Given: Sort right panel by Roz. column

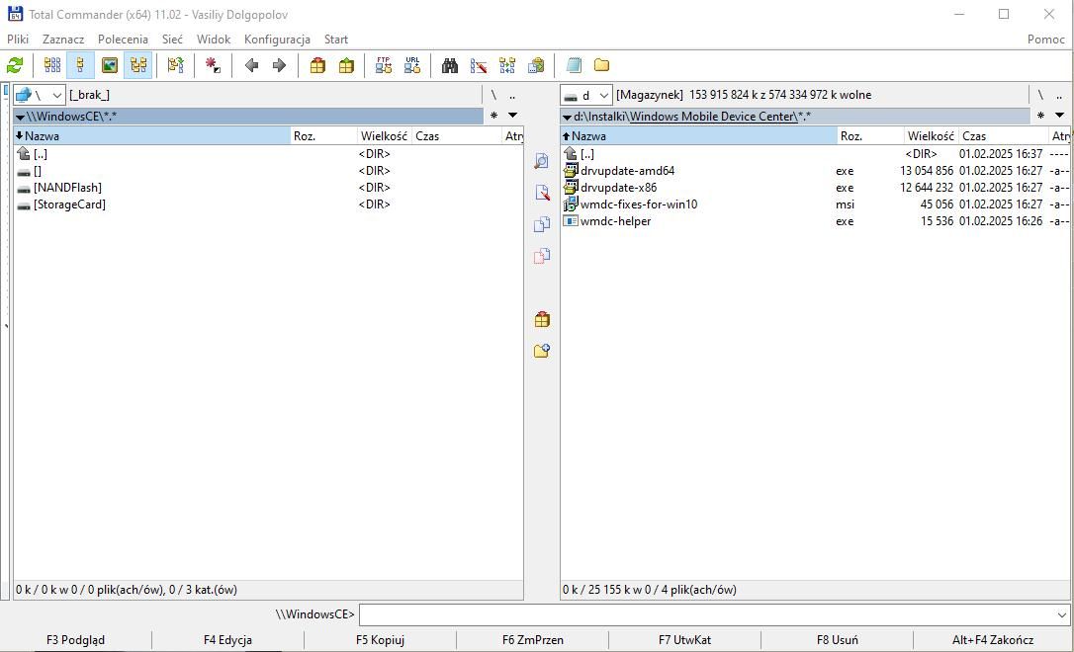Looking at the screenshot, I should point(870,136).
